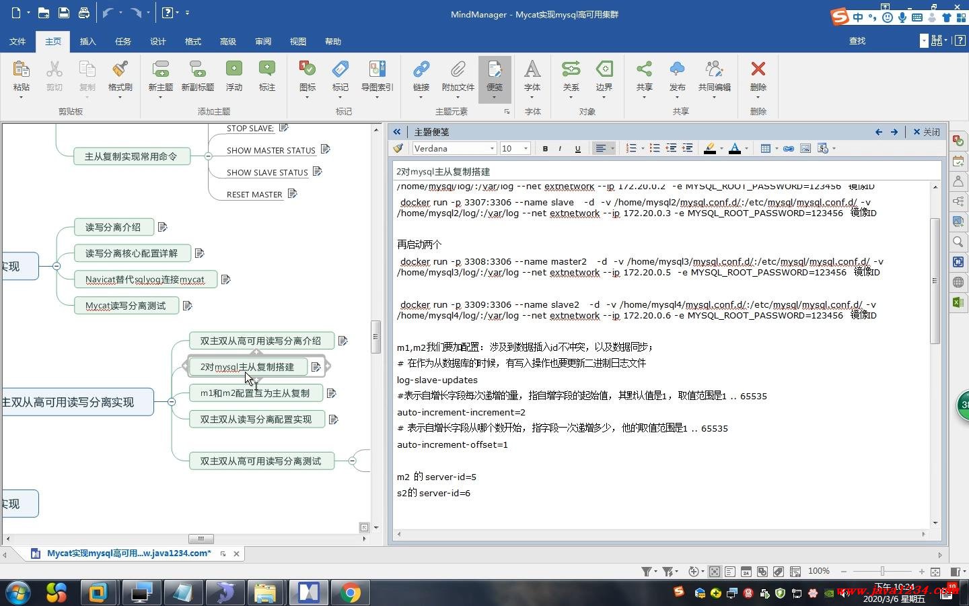Apply blue font color swatch

(735, 148)
